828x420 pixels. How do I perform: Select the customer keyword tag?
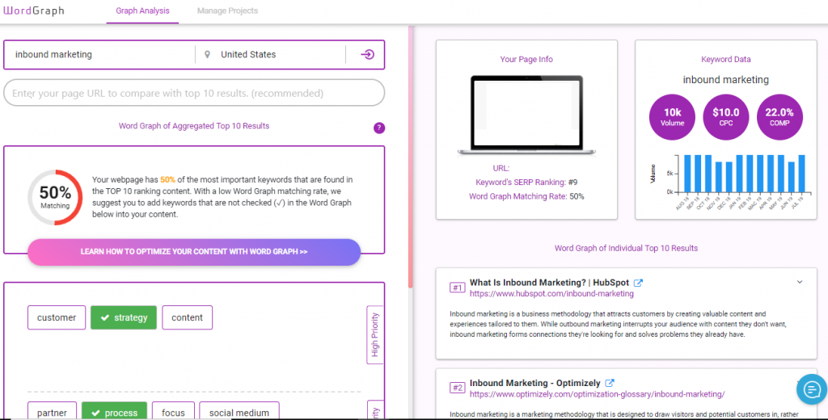tap(57, 317)
